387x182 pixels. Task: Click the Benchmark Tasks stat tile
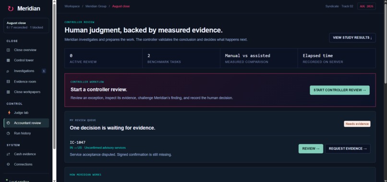181,58
